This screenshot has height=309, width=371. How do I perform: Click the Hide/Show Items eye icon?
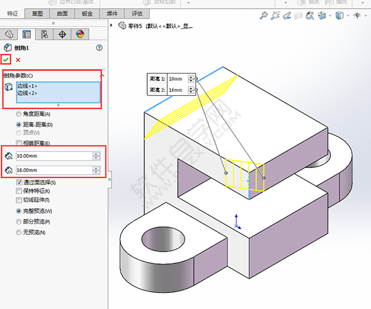pyautogui.click(x=357, y=16)
